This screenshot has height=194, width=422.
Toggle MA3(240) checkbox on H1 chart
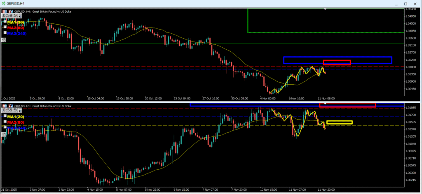point(5,127)
